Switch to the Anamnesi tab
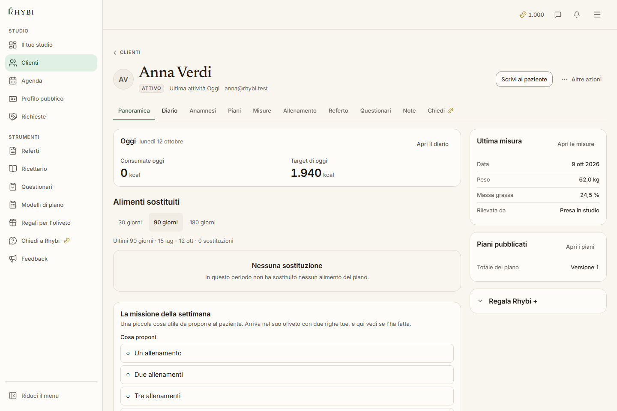 point(203,110)
